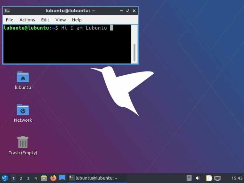
Task: Click the terminal vertical scrollbar handle
Action: [134, 53]
